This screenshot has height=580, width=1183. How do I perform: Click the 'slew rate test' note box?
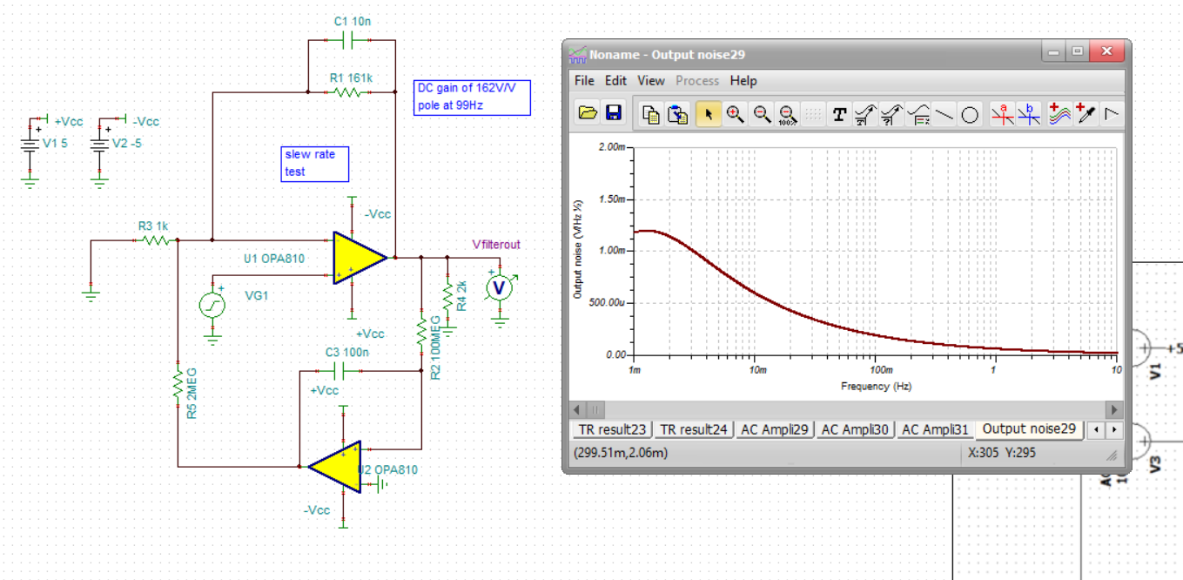314,164
